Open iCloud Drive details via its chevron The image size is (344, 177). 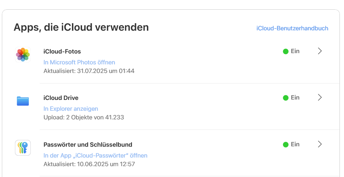(x=320, y=98)
